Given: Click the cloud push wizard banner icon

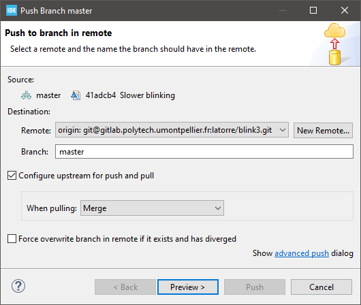Looking at the screenshot, I should coord(334,44).
